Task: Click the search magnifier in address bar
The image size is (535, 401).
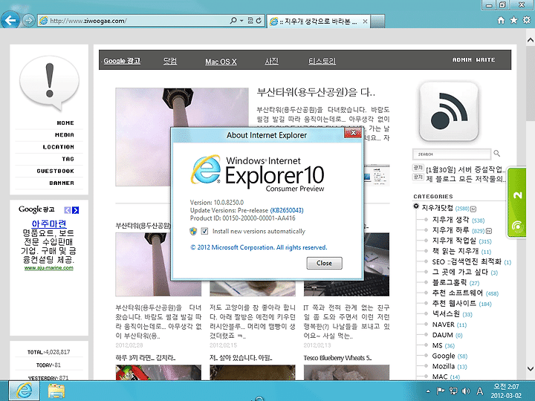Action: coord(233,21)
